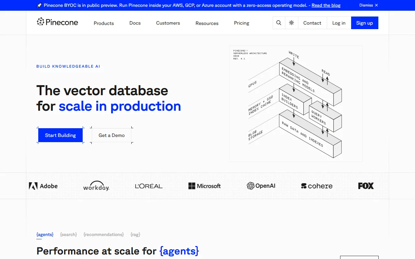
Task: Click the Pinecone logo in header
Action: (x=57, y=22)
